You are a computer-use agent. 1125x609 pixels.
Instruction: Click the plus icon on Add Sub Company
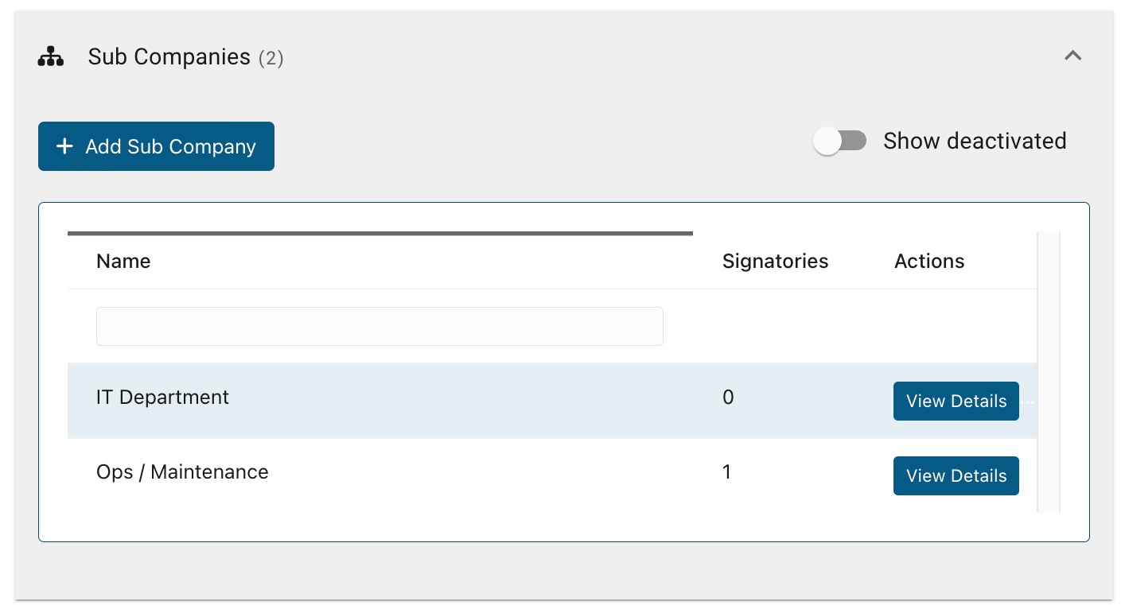click(64, 146)
